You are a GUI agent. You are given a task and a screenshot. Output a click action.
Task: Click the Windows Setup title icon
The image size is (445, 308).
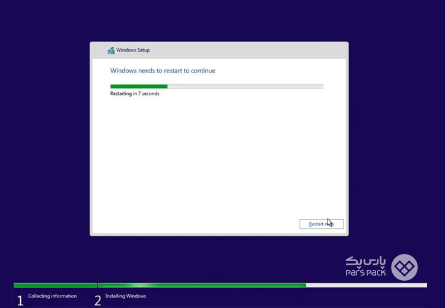(111, 50)
